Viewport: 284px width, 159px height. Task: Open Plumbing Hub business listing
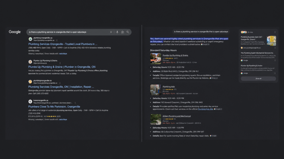[x=169, y=86]
